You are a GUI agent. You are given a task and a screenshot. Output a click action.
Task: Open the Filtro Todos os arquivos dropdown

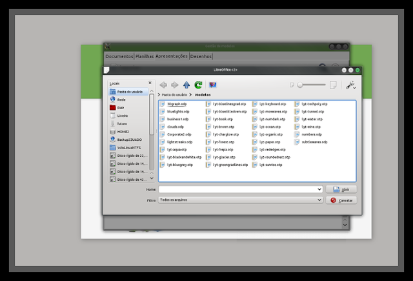click(x=241, y=200)
